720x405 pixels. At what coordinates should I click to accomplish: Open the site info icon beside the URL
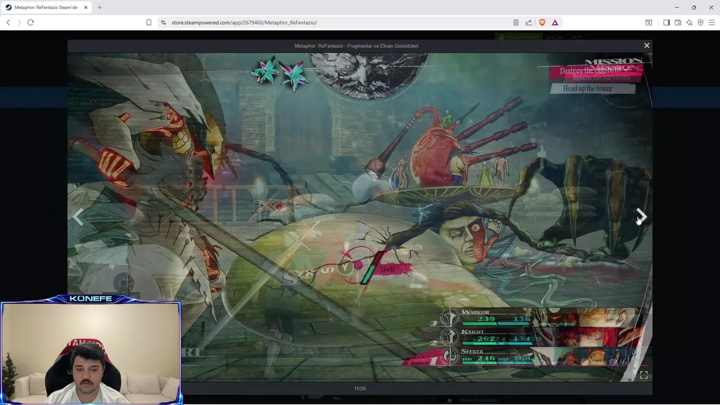(163, 22)
